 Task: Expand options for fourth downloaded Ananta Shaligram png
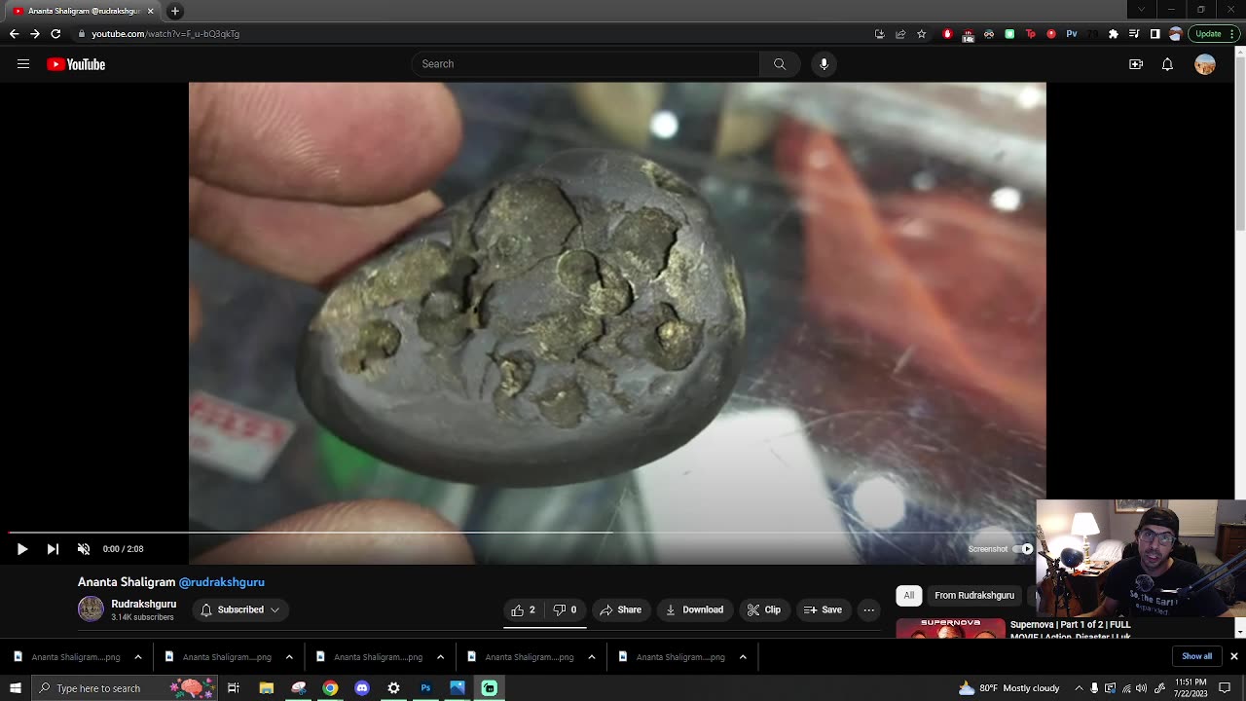tap(591, 657)
